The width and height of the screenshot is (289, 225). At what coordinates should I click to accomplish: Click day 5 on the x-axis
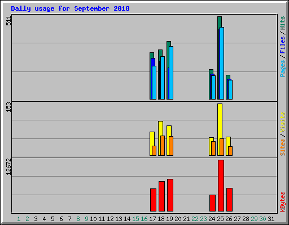[52, 219]
